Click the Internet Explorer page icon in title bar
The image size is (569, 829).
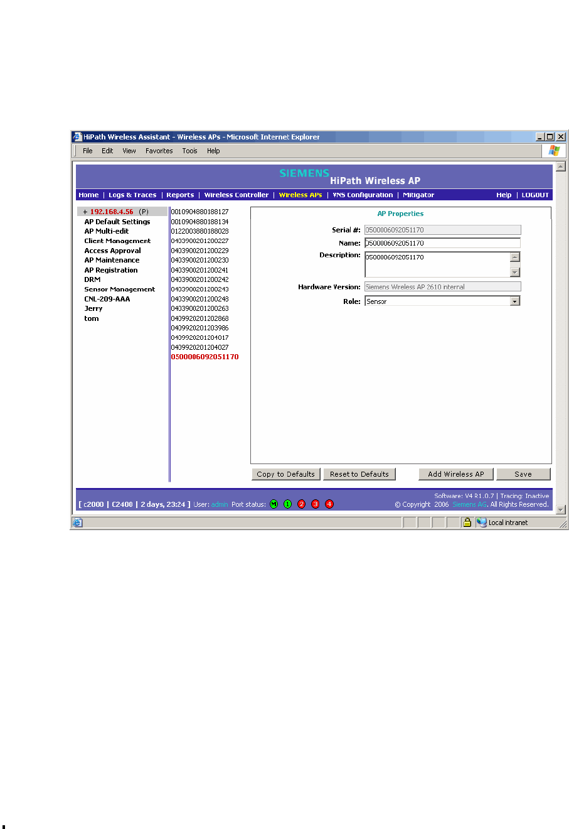pyautogui.click(x=77, y=136)
